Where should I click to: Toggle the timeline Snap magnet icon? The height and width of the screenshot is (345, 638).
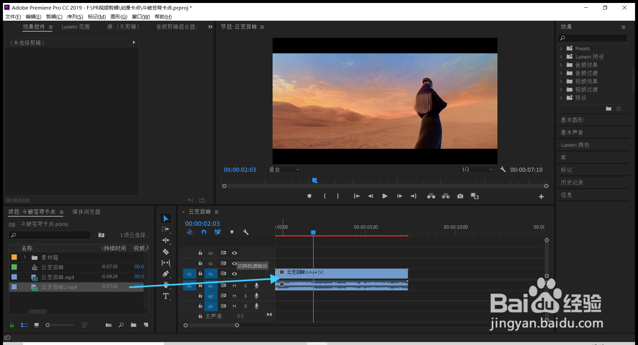click(x=204, y=232)
